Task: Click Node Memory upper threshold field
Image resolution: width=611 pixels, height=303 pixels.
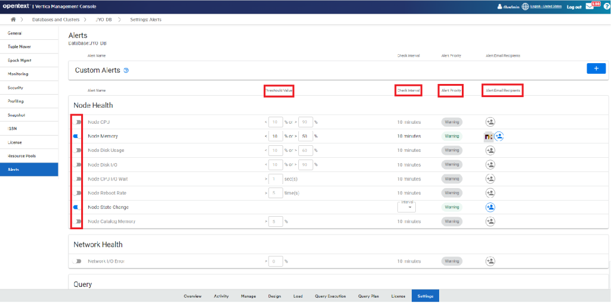Action: tap(305, 136)
